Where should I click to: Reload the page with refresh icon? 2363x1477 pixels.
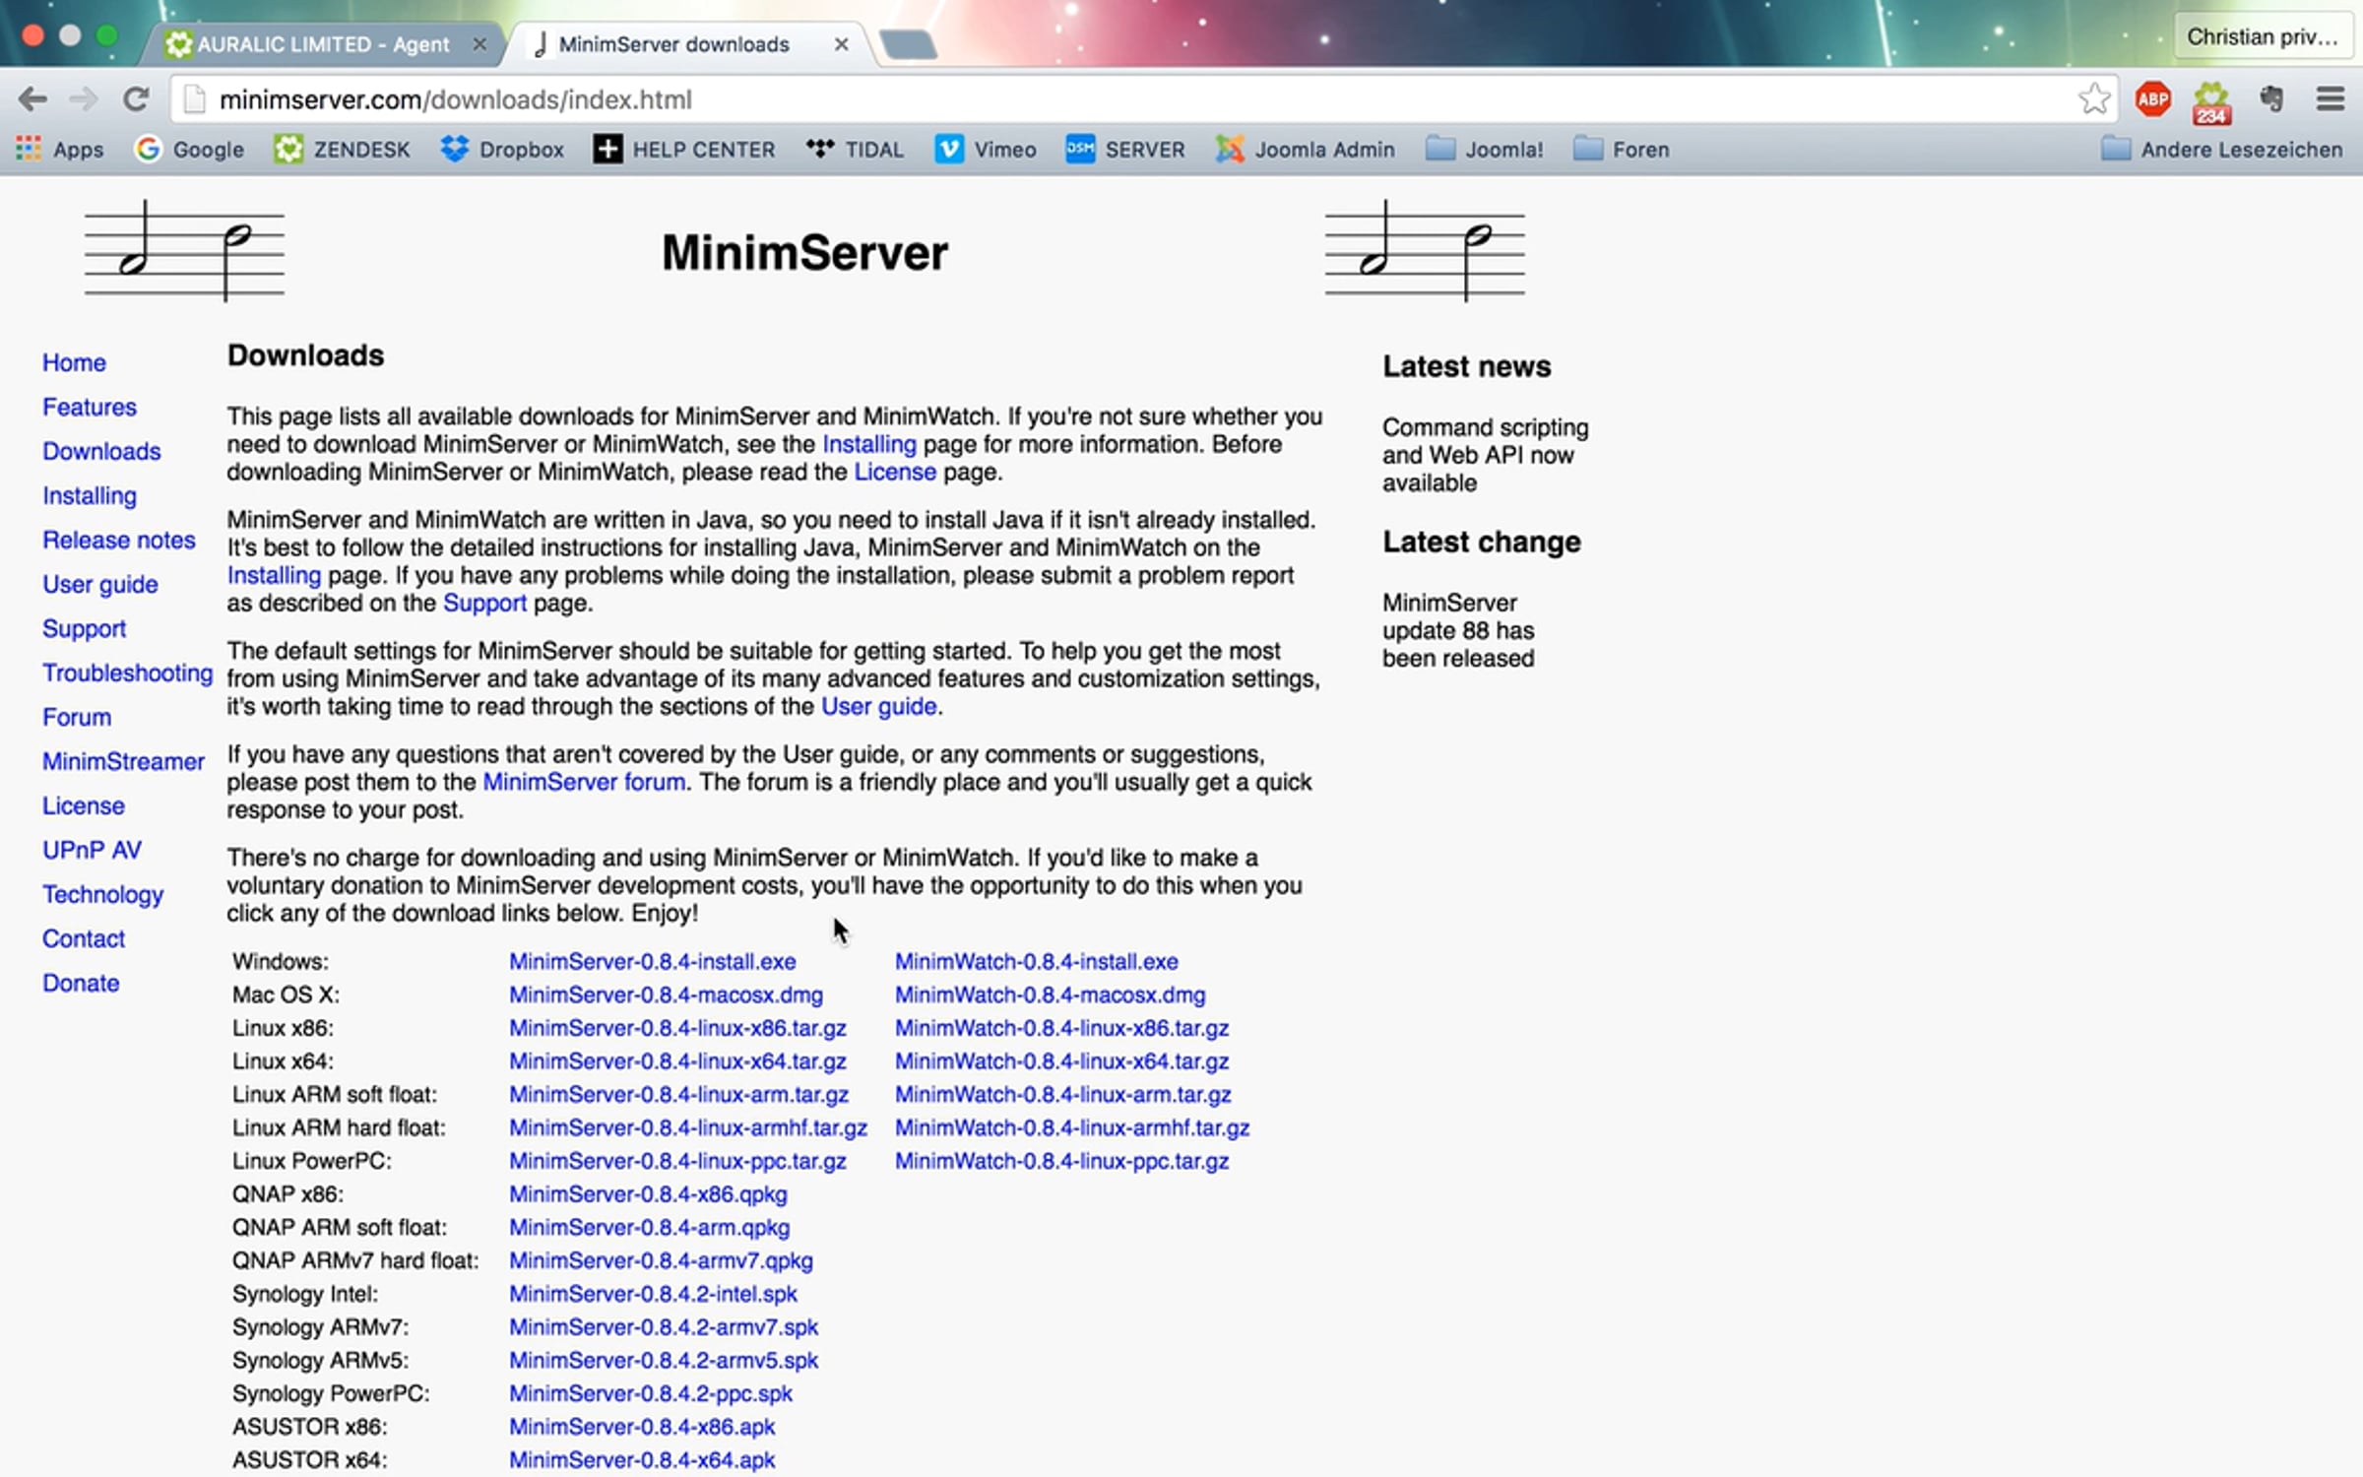click(x=136, y=99)
